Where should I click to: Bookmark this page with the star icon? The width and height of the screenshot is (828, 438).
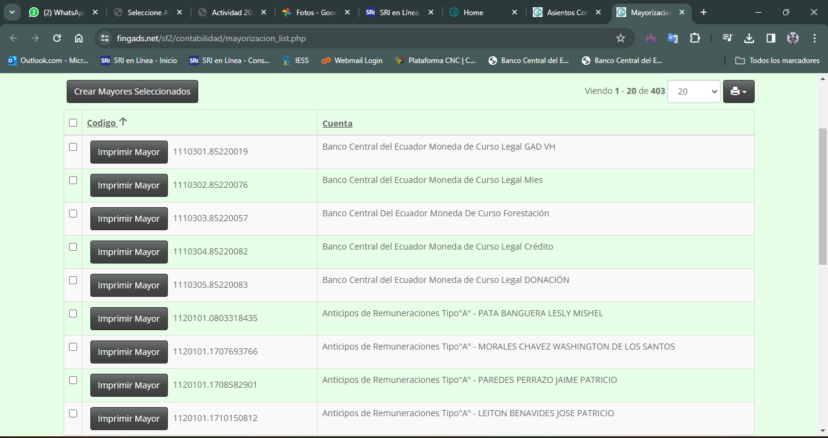[620, 38]
